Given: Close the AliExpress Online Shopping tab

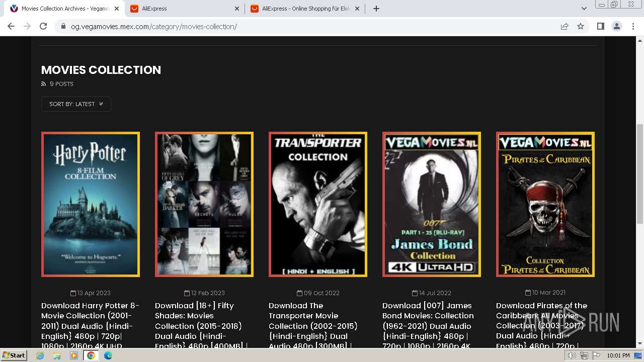Looking at the screenshot, I should click(x=357, y=9).
